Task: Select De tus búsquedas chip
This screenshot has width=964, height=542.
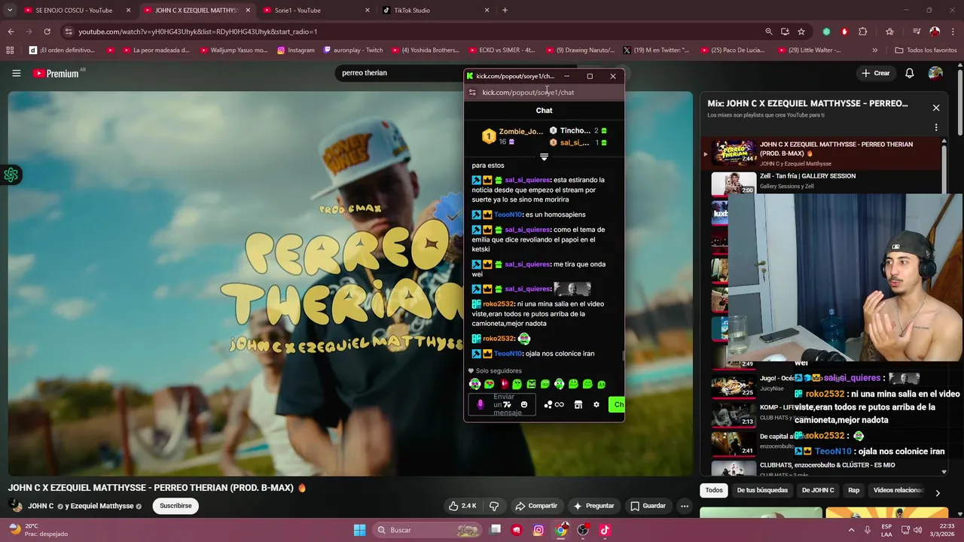Action: [x=762, y=490]
